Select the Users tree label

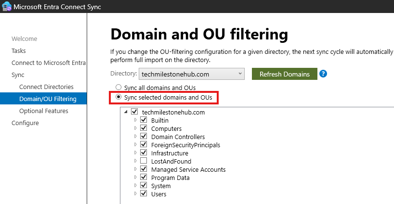159,194
